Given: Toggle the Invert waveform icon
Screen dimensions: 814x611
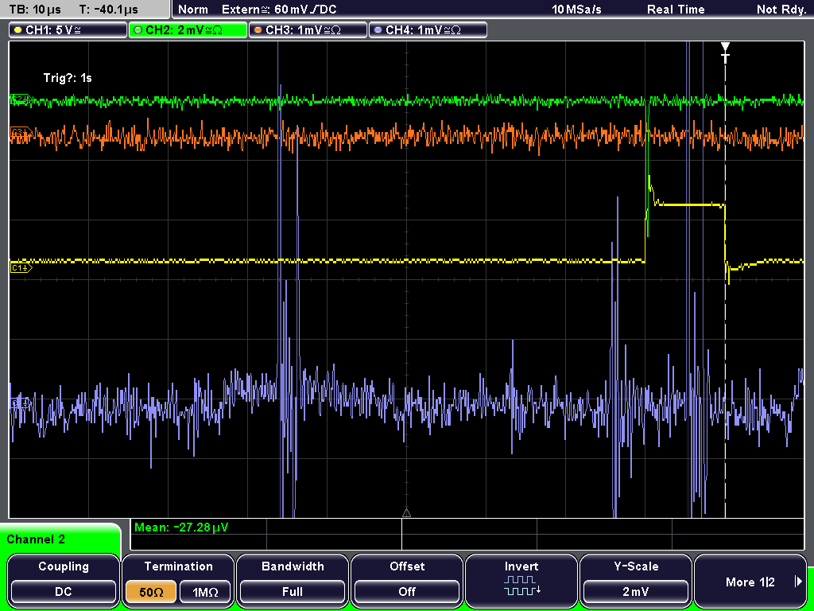Looking at the screenshot, I should point(521,586).
